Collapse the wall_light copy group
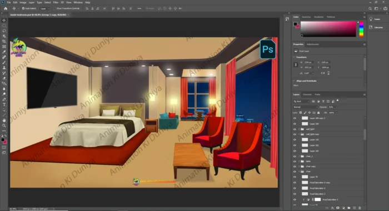389x211 pixels. tap(299, 134)
